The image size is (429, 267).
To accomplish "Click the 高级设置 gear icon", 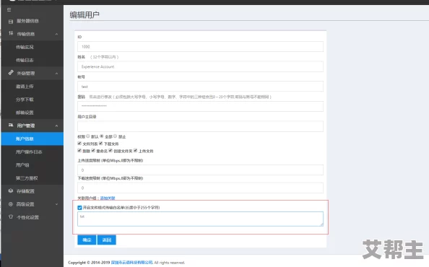I will 11,204.
